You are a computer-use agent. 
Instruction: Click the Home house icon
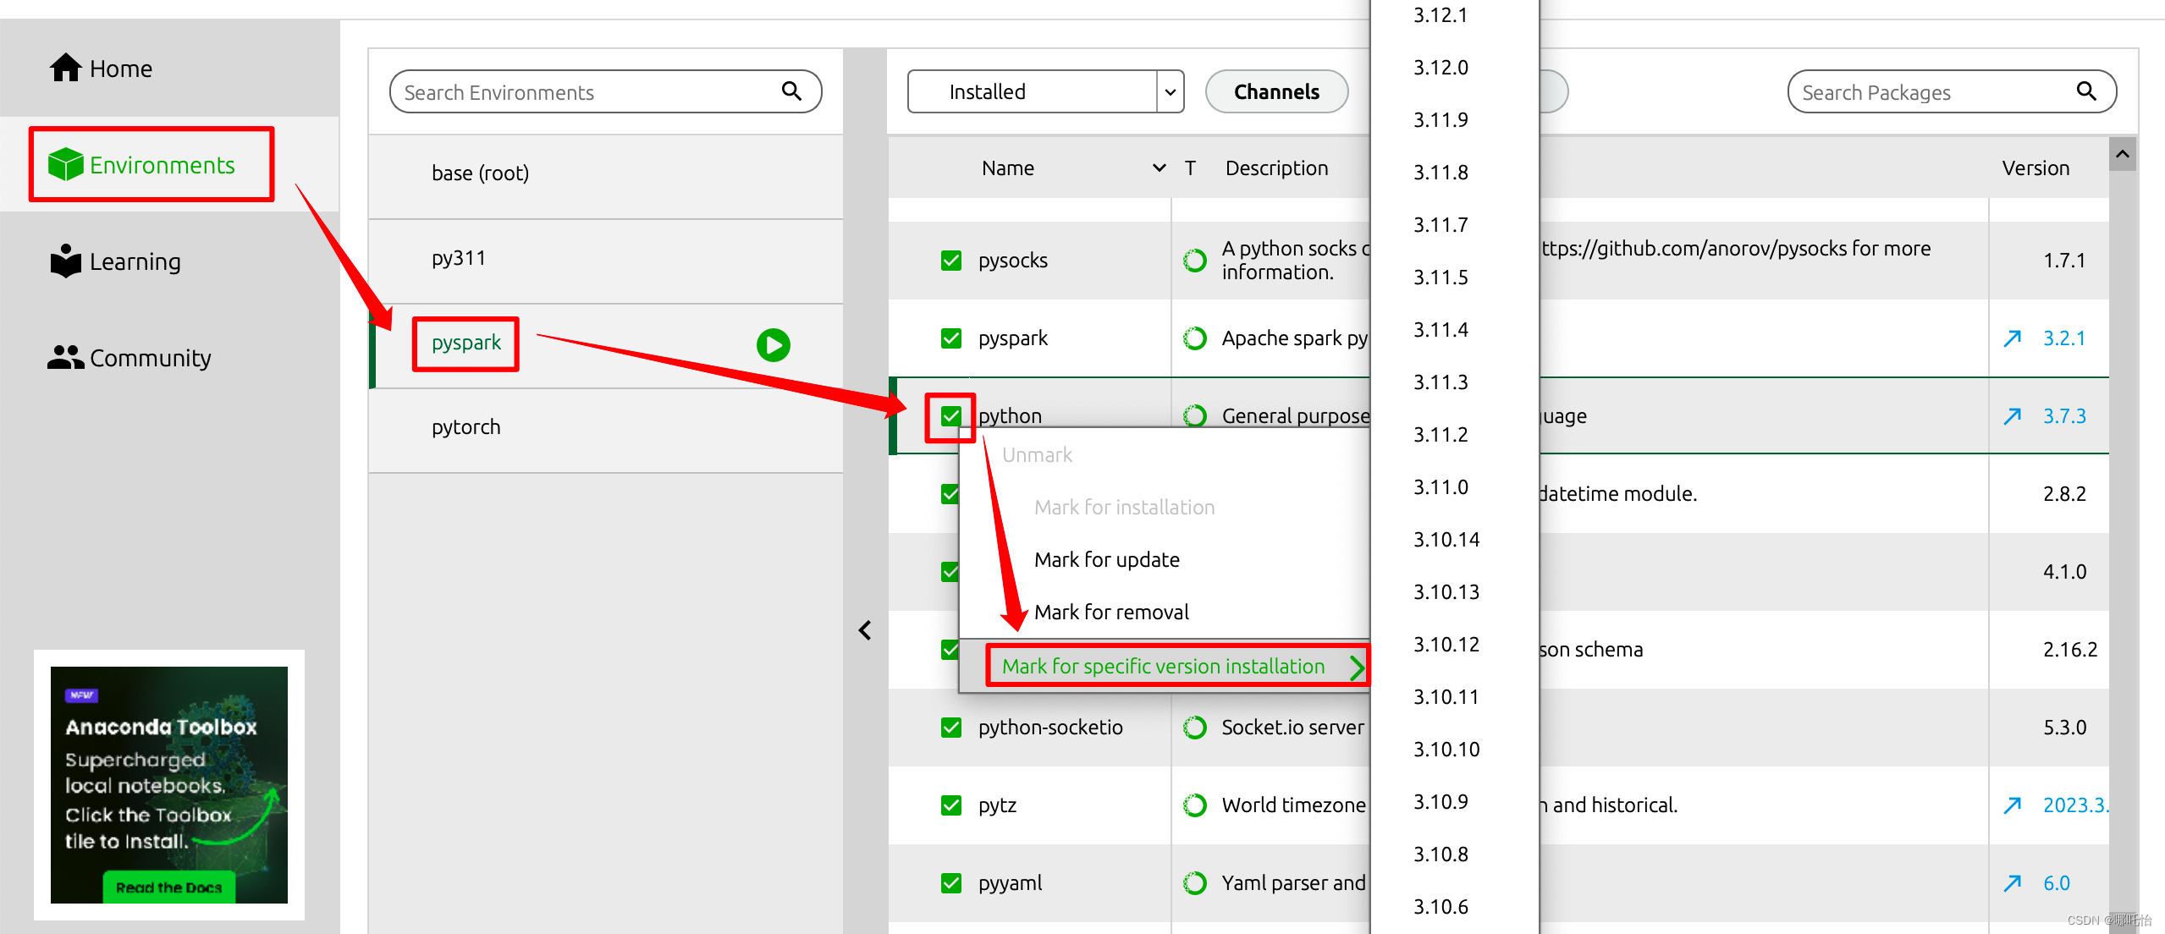(x=65, y=68)
